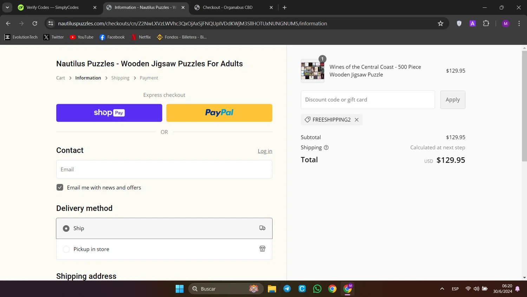Open the shield extension icon

pyautogui.click(x=459, y=24)
